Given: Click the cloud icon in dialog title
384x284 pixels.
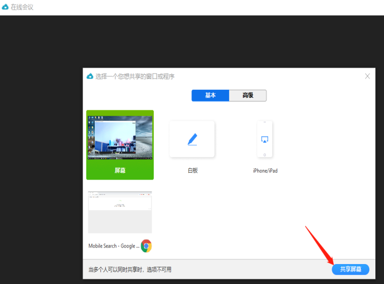Looking at the screenshot, I should click(90, 76).
